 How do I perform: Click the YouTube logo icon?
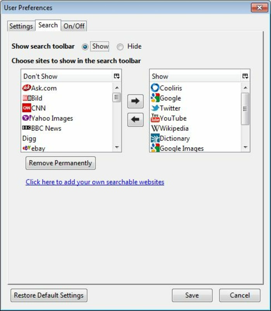tap(155, 118)
